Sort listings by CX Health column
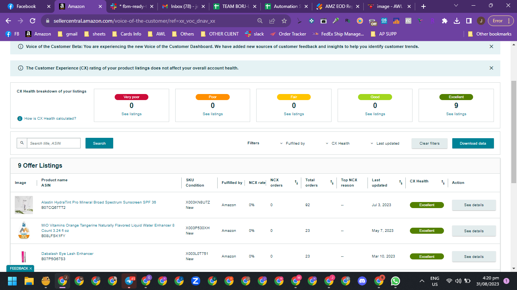The height and width of the screenshot is (290, 517). pyautogui.click(x=443, y=183)
